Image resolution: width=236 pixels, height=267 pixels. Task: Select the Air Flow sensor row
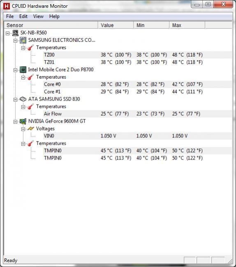click(x=138, y=114)
